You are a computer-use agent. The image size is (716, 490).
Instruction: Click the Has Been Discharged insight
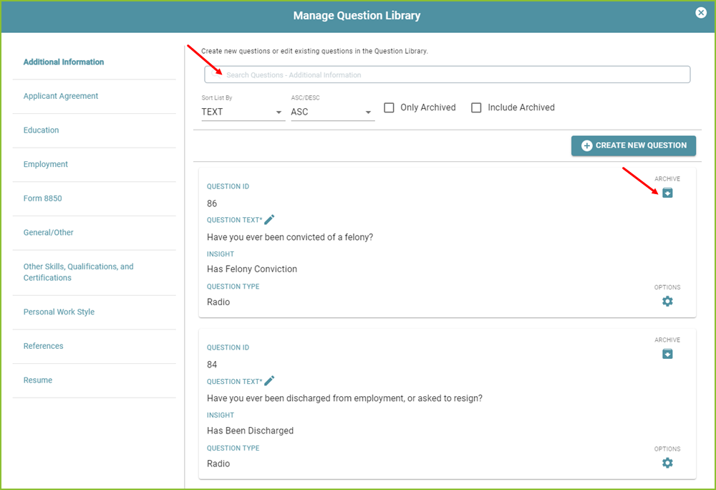pos(250,431)
